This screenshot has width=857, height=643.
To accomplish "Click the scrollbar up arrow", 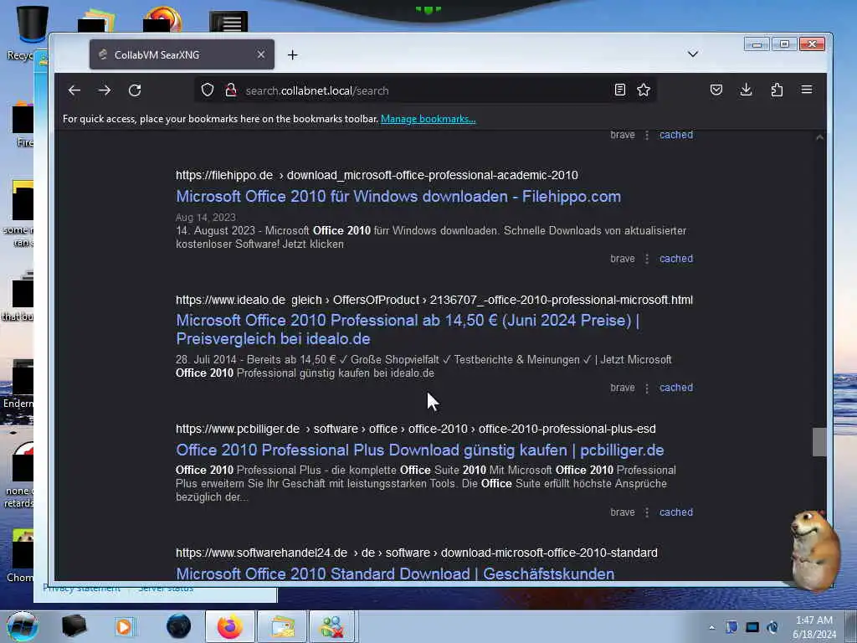I will pos(819,138).
